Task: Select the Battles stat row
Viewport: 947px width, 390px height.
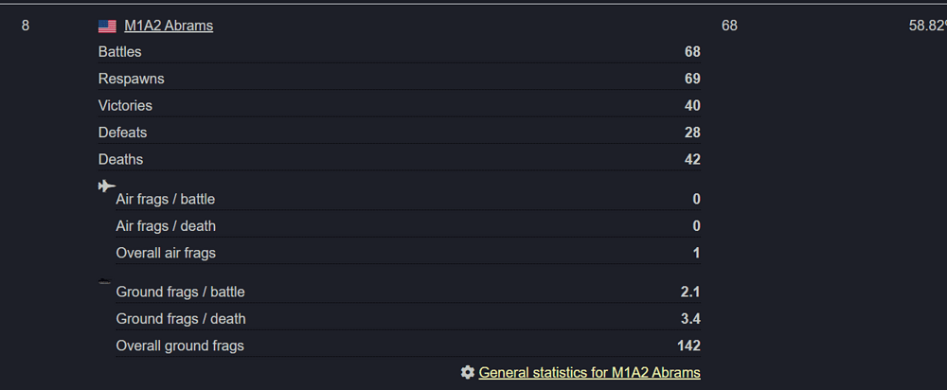Action: [x=400, y=52]
